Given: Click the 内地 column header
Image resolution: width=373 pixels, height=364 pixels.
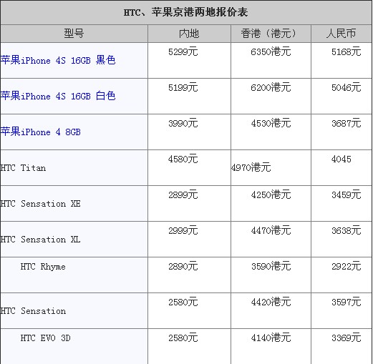Looking at the screenshot, I should click(x=189, y=34).
